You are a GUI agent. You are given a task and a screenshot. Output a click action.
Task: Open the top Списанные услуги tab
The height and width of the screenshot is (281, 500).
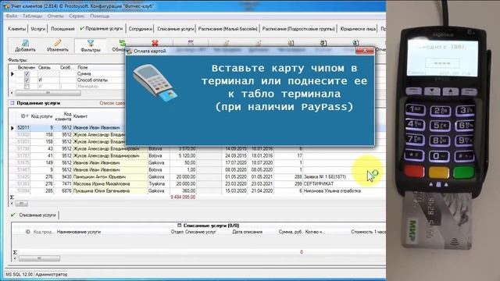coord(175,29)
